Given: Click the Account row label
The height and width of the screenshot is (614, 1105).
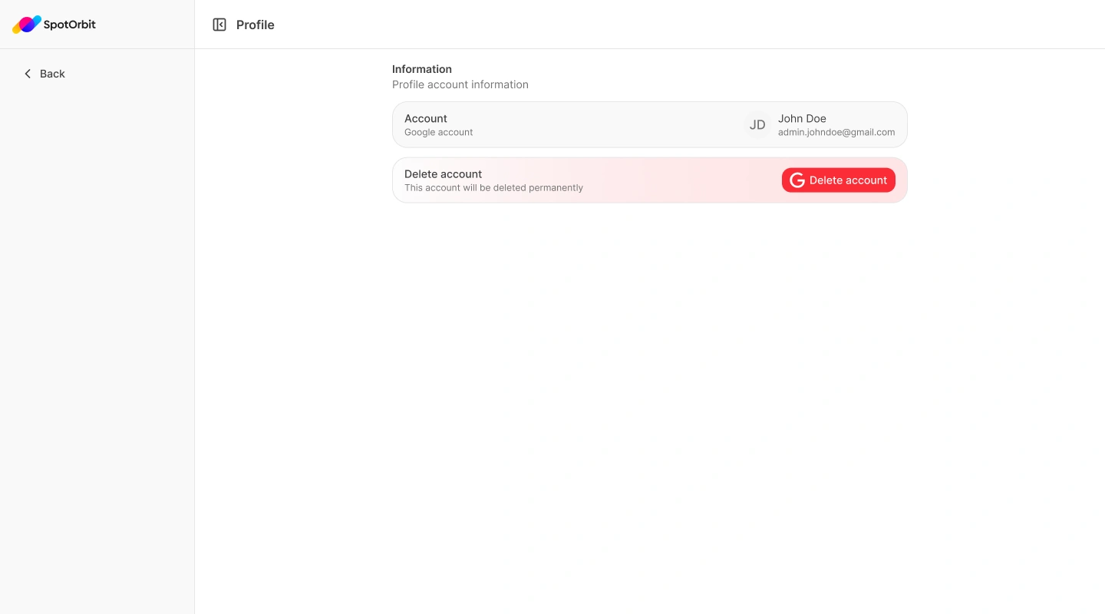Looking at the screenshot, I should click(x=426, y=118).
